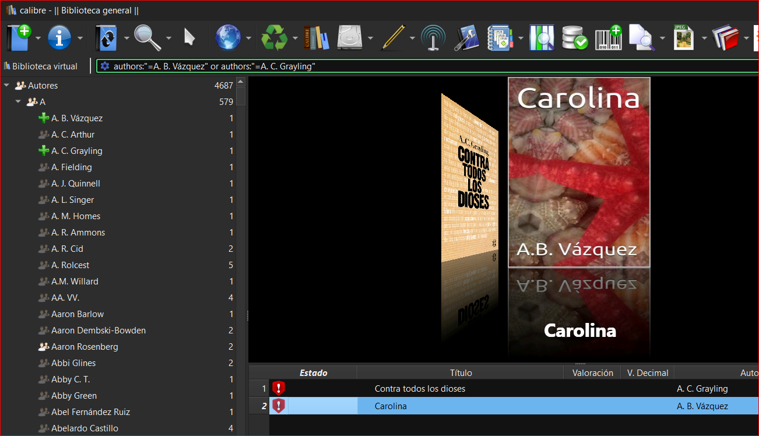
Task: Click the pencil Edit metadata icon
Action: coord(392,38)
